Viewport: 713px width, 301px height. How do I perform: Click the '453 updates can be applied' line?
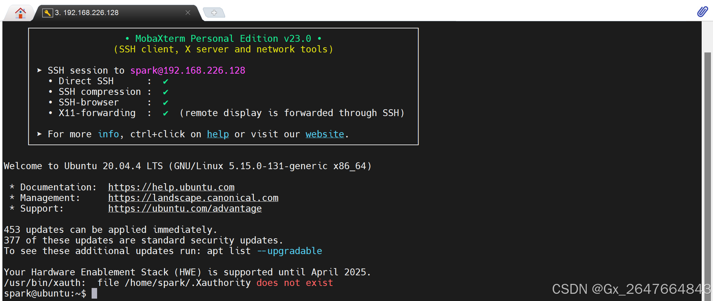(x=110, y=230)
